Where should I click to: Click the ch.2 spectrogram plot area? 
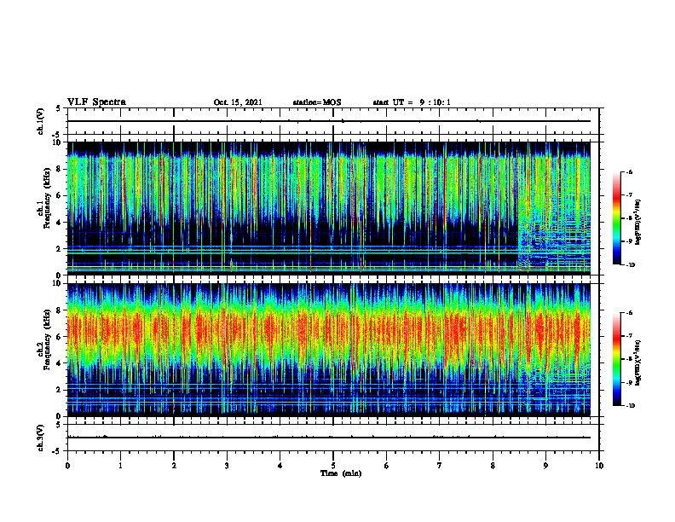tap(328, 350)
